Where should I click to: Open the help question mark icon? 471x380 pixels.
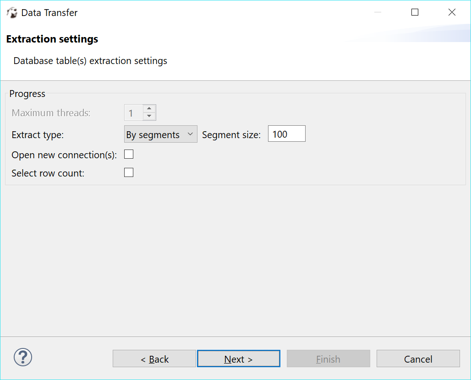coord(22,357)
